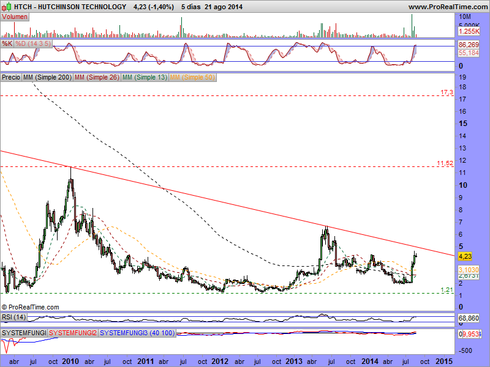This screenshot has height=367, width=490.
Task: Select the MM (Simple 13) average label
Action: (145, 77)
